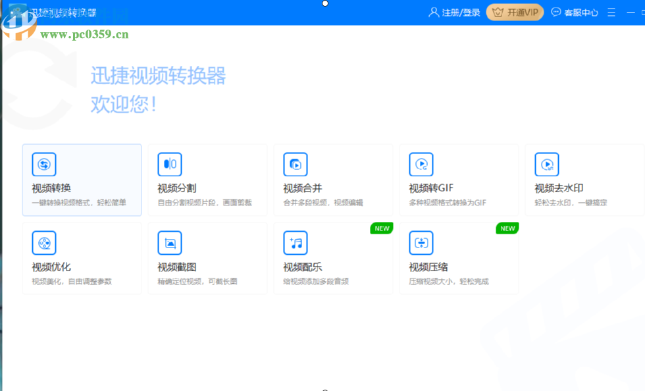Image resolution: width=645 pixels, height=391 pixels.
Task: Open the 视频压缩 compression tool icon
Action: tap(421, 243)
